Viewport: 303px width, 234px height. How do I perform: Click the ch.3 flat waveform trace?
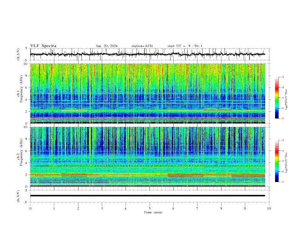[x=147, y=196]
